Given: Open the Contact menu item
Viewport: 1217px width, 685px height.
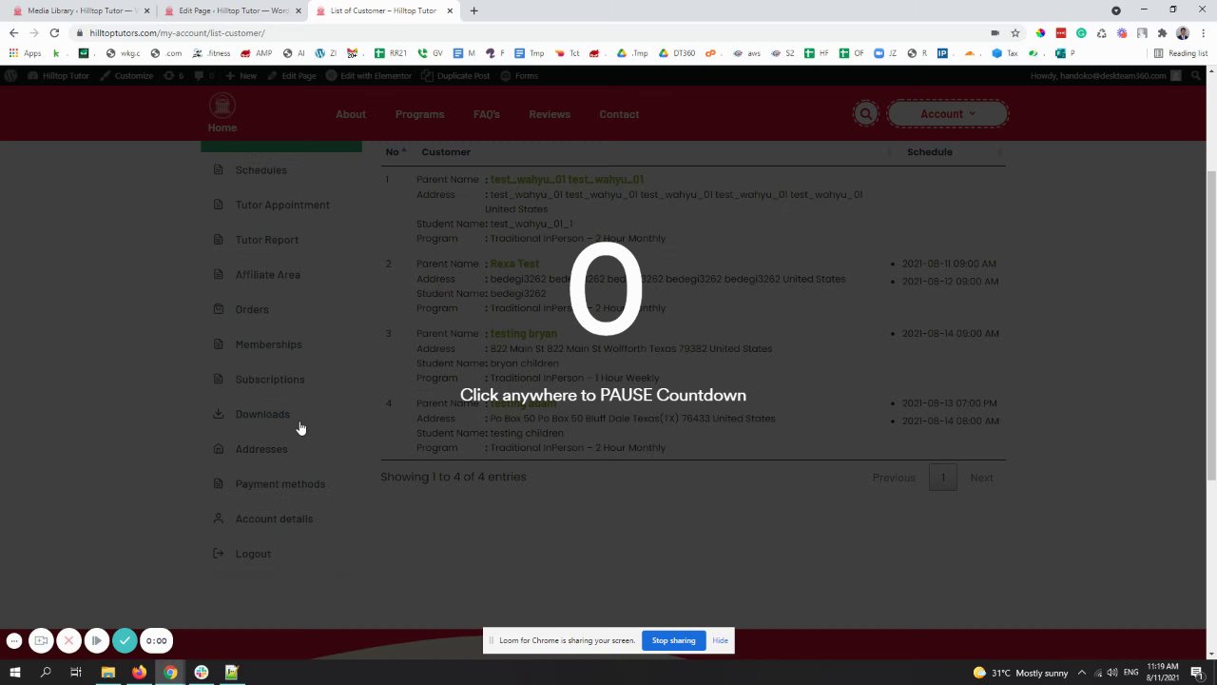Looking at the screenshot, I should pos(619,114).
